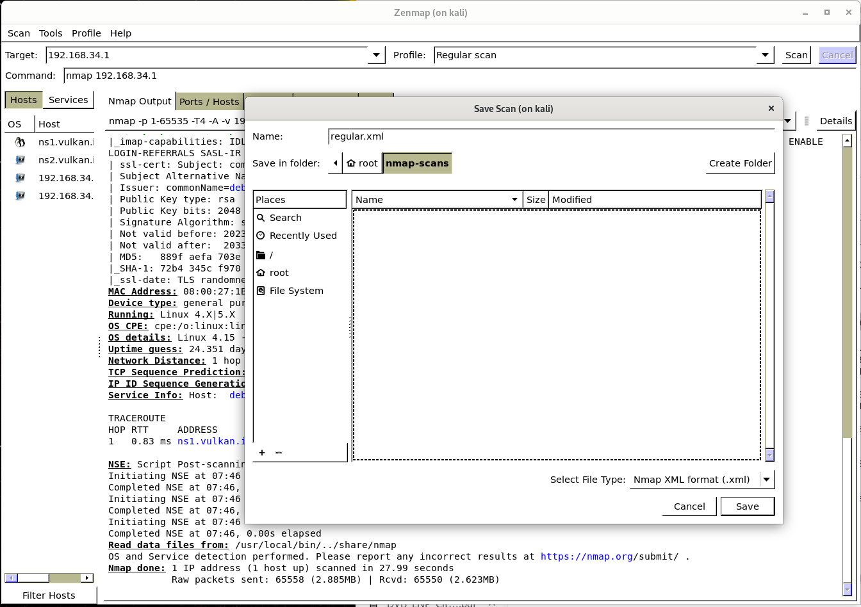
Task: Toggle the Hosts view button
Action: (x=24, y=100)
